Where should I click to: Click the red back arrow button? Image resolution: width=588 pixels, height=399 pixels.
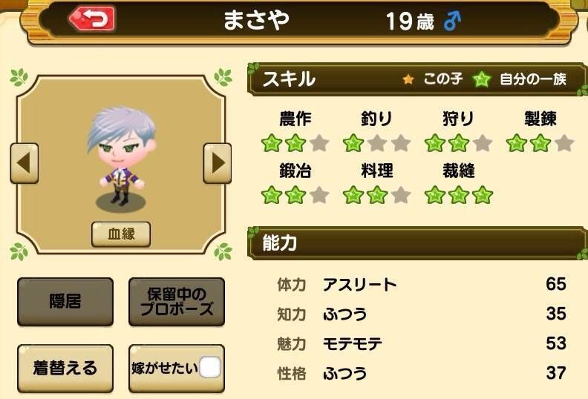[x=92, y=19]
